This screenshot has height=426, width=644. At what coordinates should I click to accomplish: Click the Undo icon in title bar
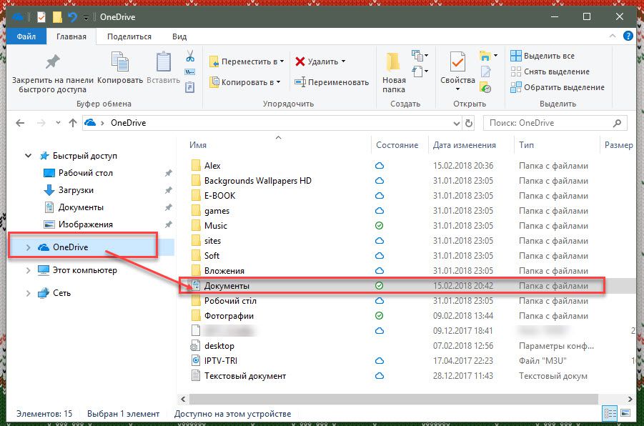(x=71, y=16)
